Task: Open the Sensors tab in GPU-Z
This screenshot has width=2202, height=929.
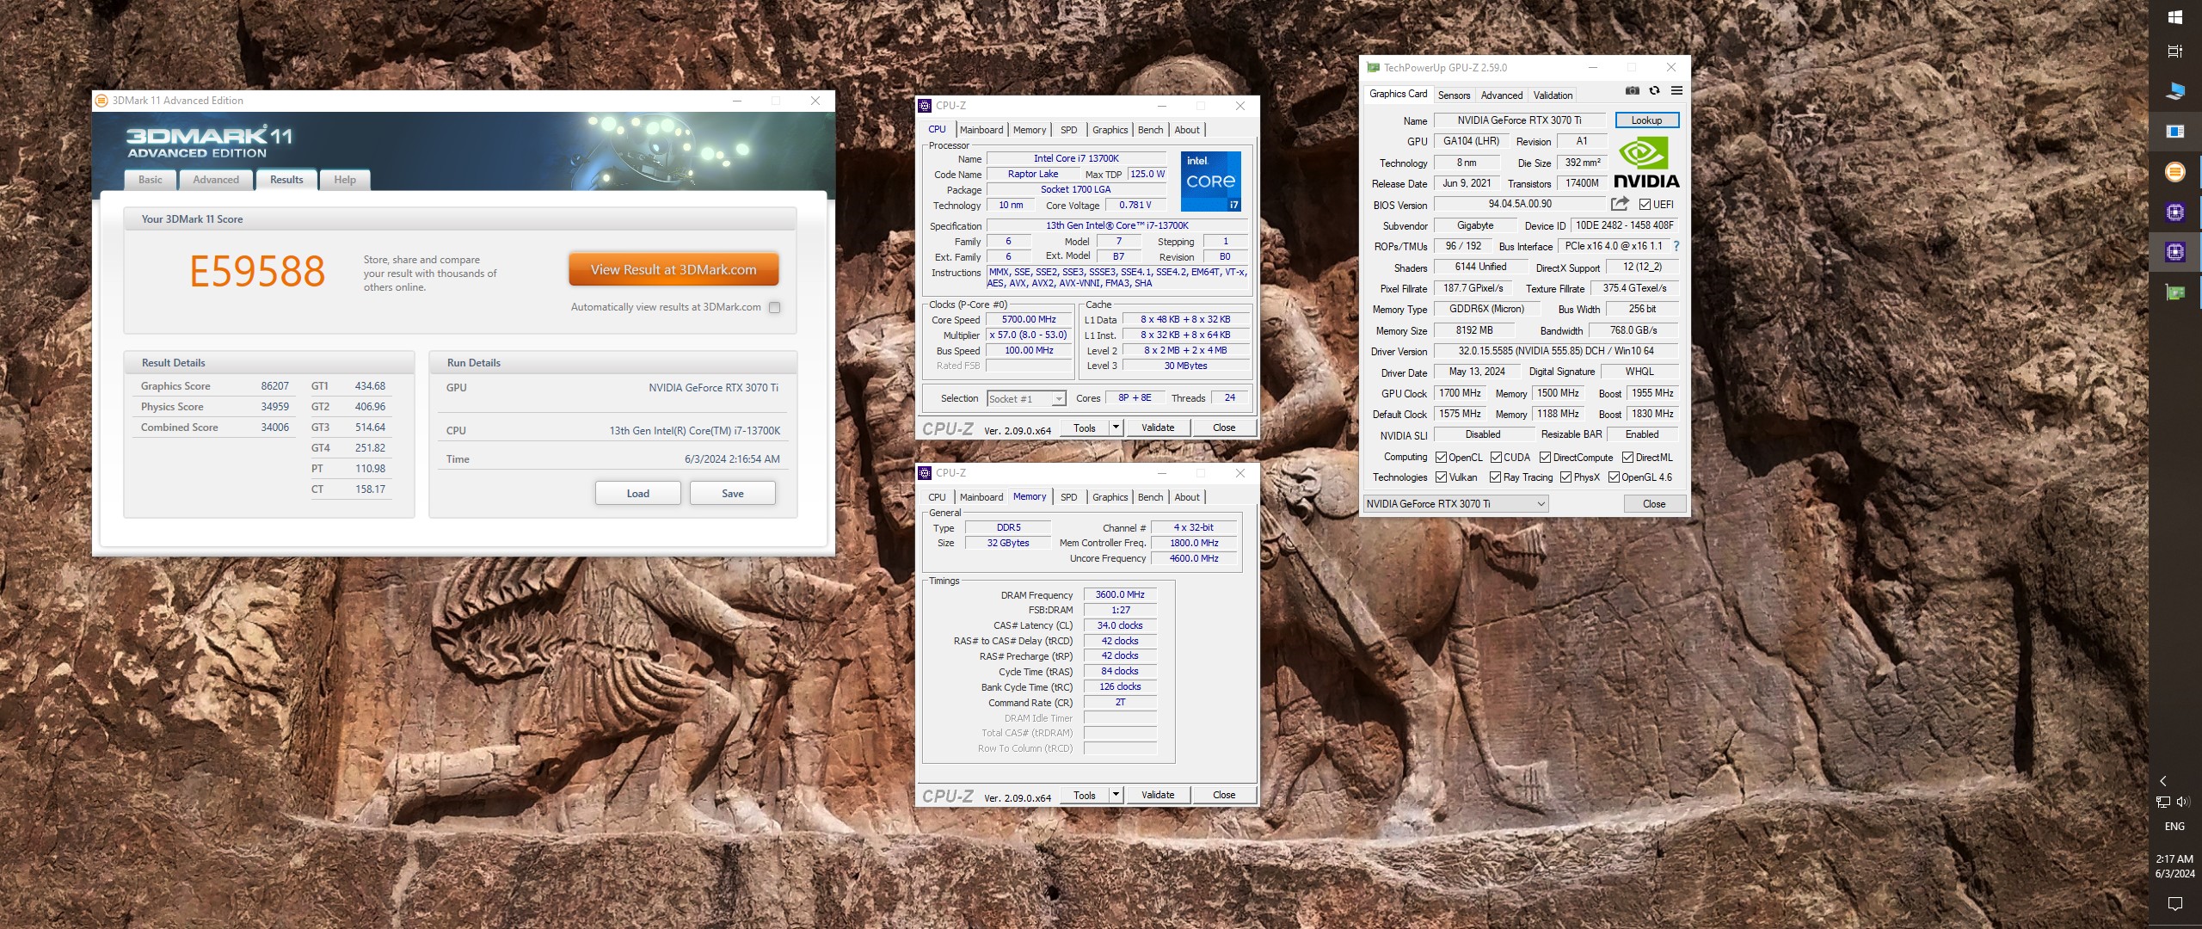Action: (1454, 95)
